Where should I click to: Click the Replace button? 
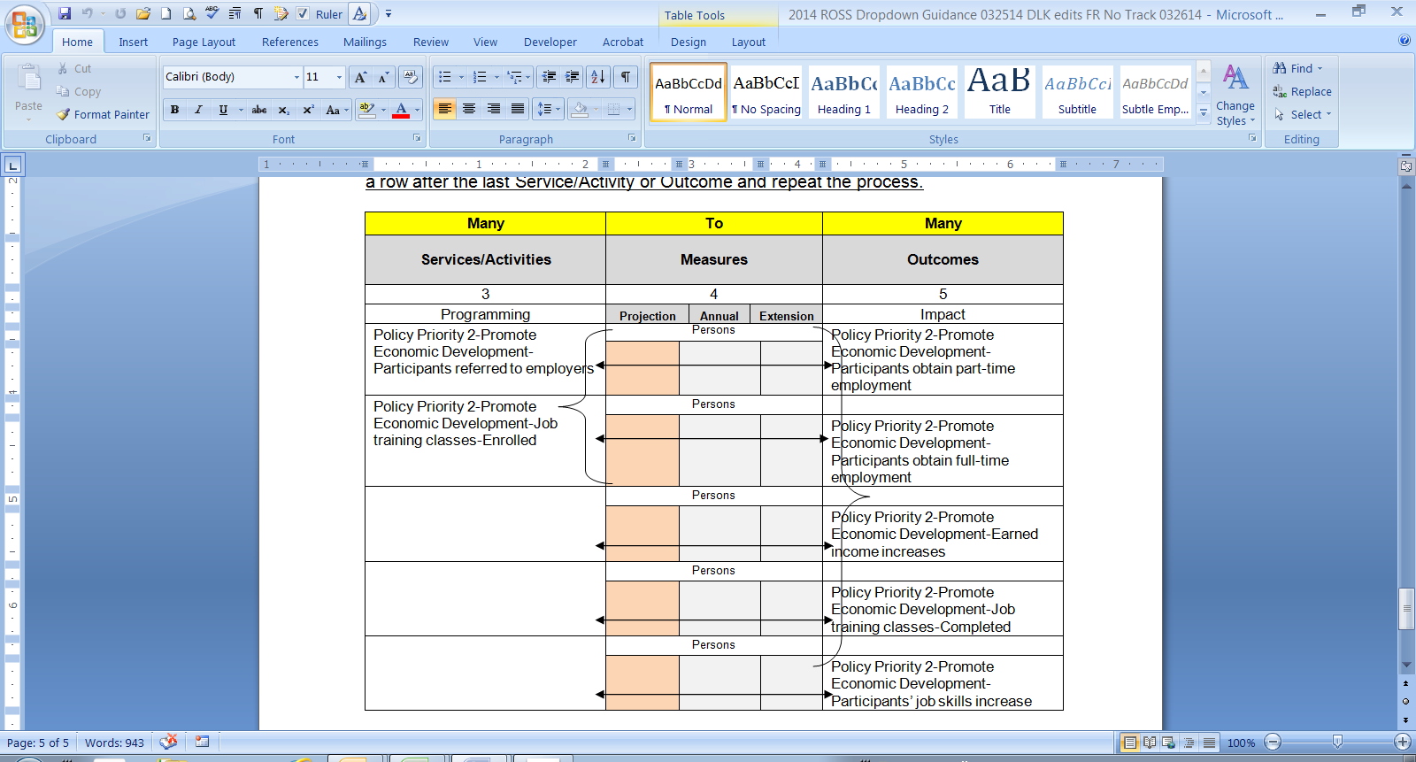tap(1302, 91)
